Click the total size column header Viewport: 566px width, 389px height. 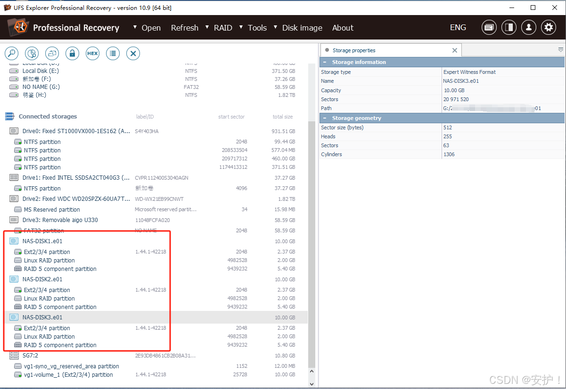(282, 117)
